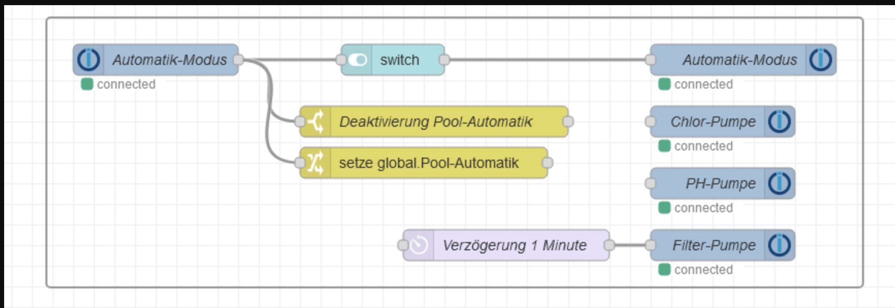Click input port of Chlor-Pumpe node
The height and width of the screenshot is (308, 895).
pyautogui.click(x=651, y=122)
